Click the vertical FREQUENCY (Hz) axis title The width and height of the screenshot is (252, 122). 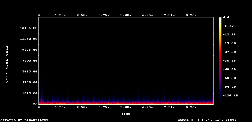click(x=7, y=64)
